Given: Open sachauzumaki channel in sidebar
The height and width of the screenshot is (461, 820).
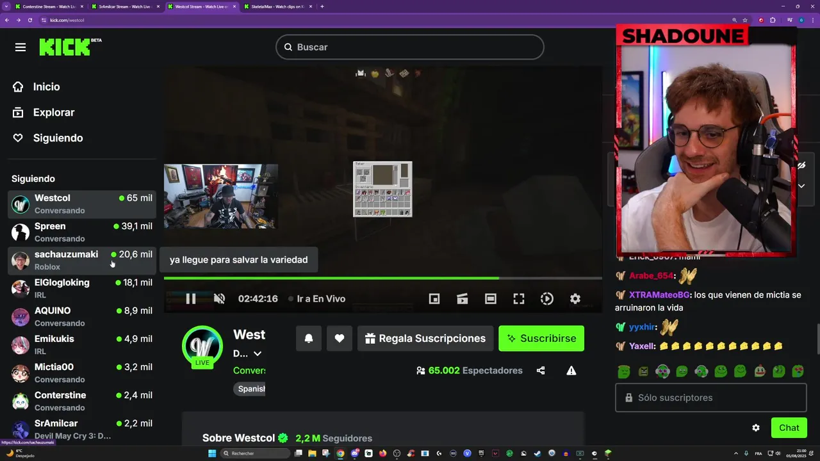Looking at the screenshot, I should 82,260.
